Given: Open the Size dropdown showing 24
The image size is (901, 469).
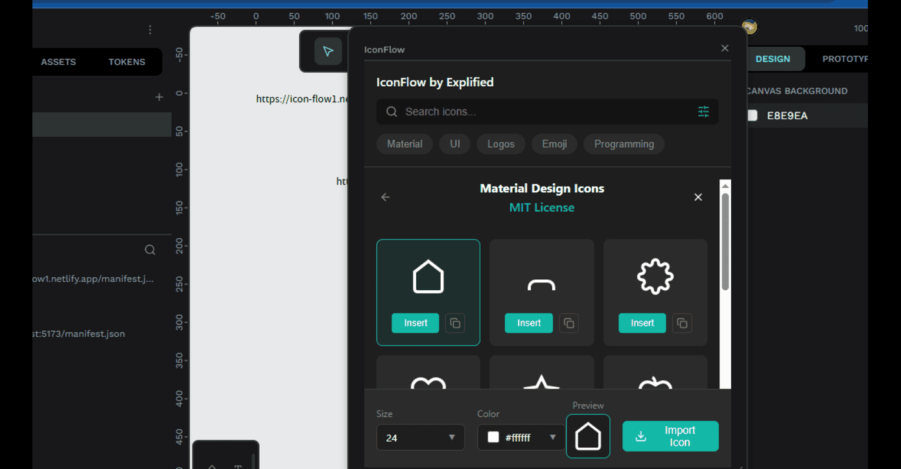Looking at the screenshot, I should pos(420,437).
